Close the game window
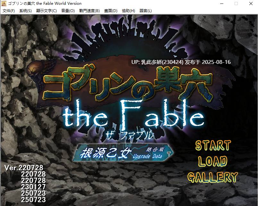The image size is (258, 206). click(x=251, y=4)
